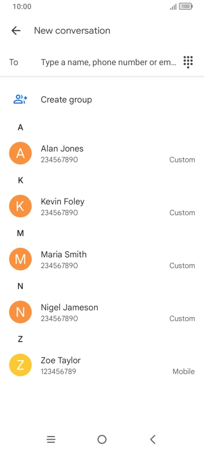Open the dialpad keypad icon

tap(188, 62)
